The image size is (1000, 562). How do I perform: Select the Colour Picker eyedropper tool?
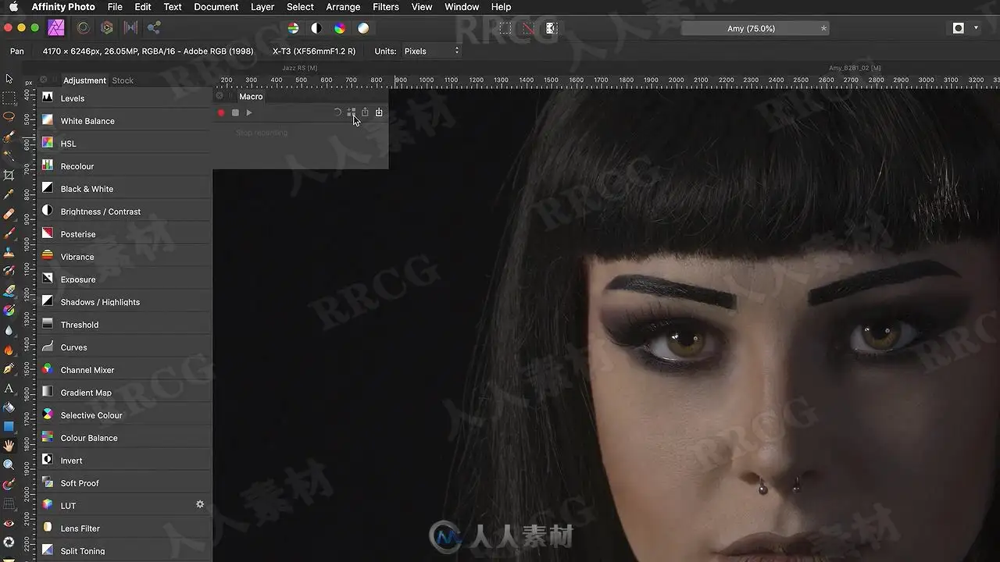pos(9,194)
